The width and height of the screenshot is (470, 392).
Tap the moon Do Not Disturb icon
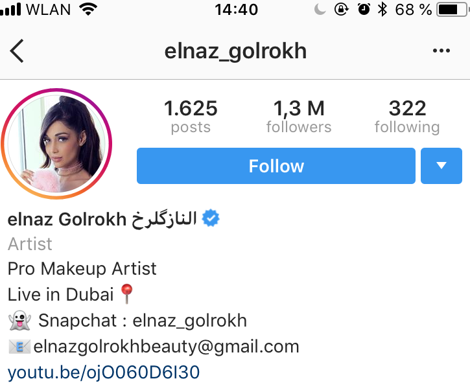(x=320, y=9)
